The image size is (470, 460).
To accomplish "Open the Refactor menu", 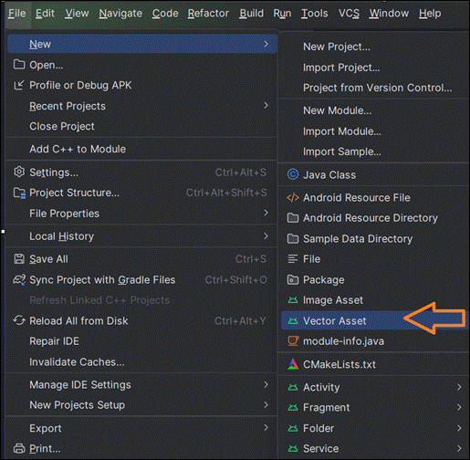I will click(208, 14).
